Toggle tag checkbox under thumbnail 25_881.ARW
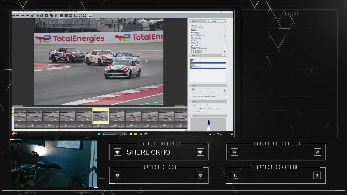This screenshot has width=347, height=195. point(148,125)
